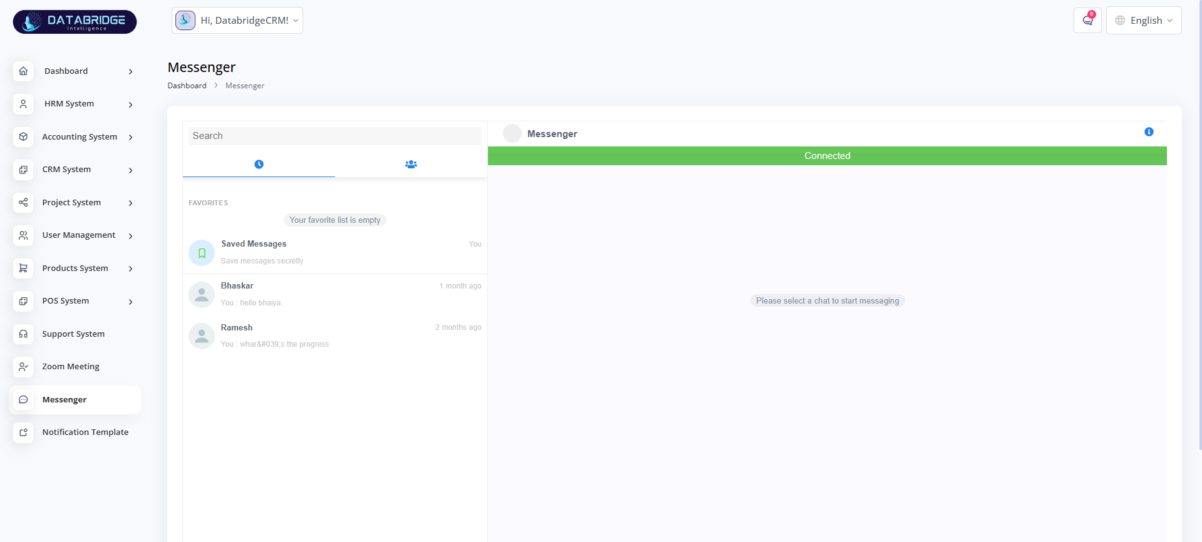Expand the HRM System chevron
Viewport: 1202px width, 542px height.
click(x=130, y=105)
